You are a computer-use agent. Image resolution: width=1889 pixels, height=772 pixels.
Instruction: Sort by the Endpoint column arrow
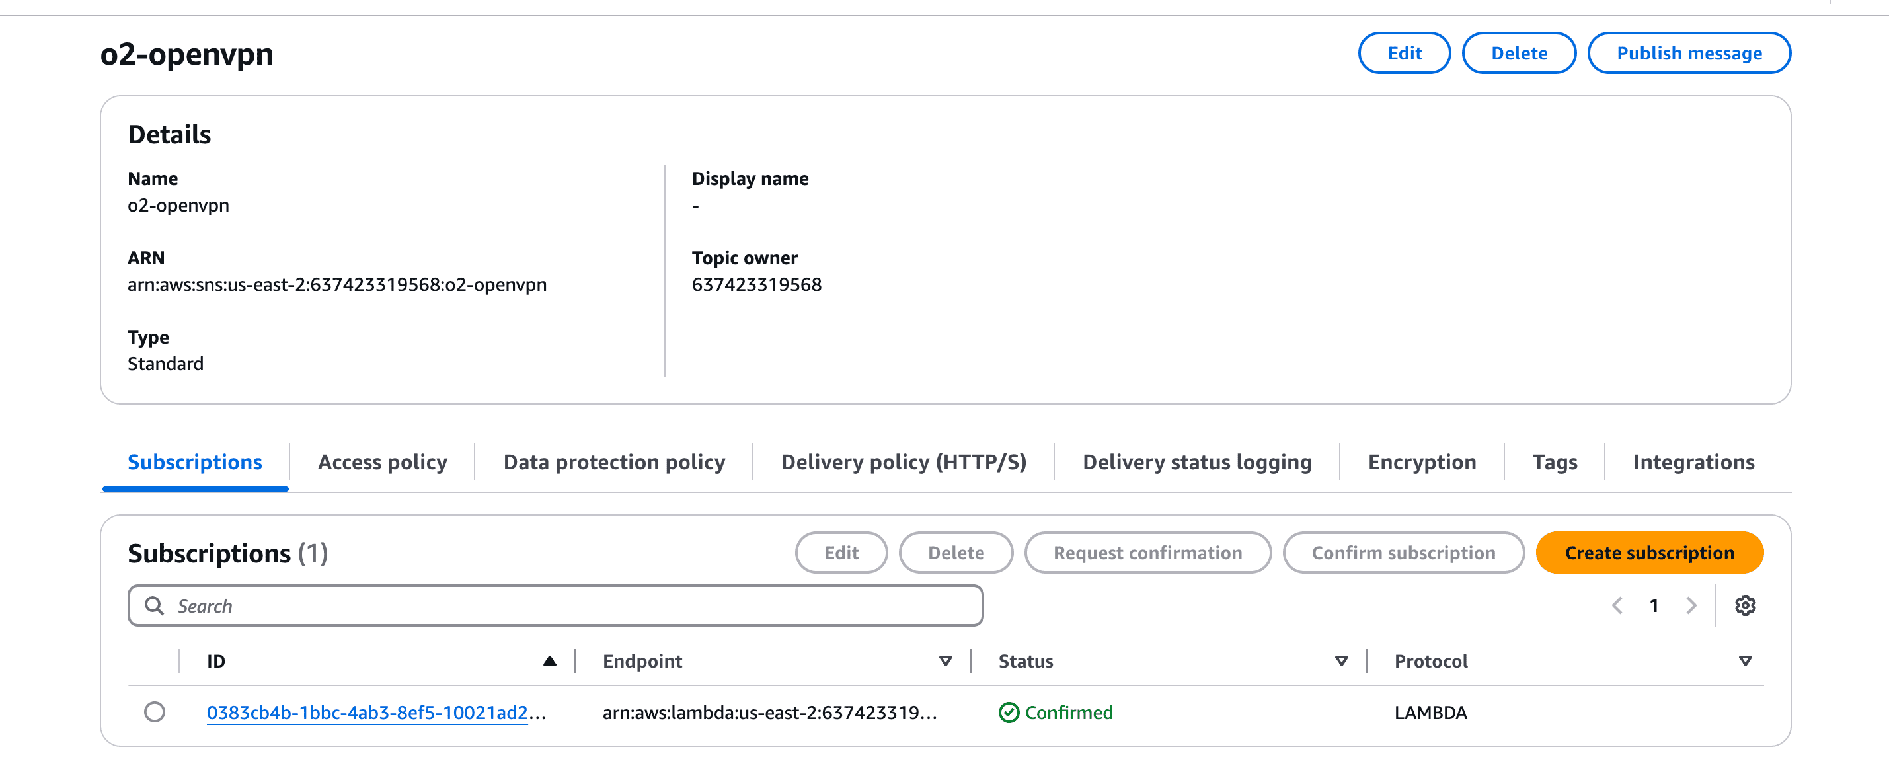[945, 662]
